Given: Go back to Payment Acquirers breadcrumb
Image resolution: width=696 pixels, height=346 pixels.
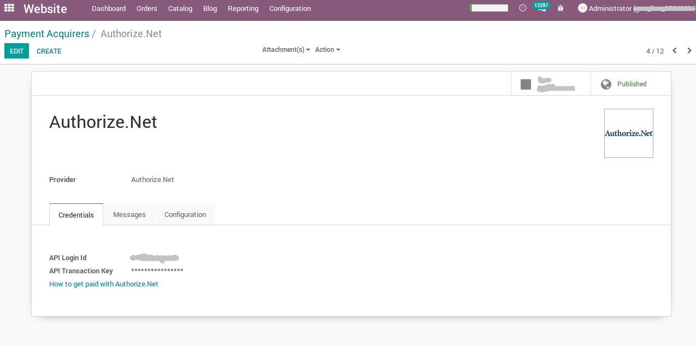Looking at the screenshot, I should tap(47, 34).
